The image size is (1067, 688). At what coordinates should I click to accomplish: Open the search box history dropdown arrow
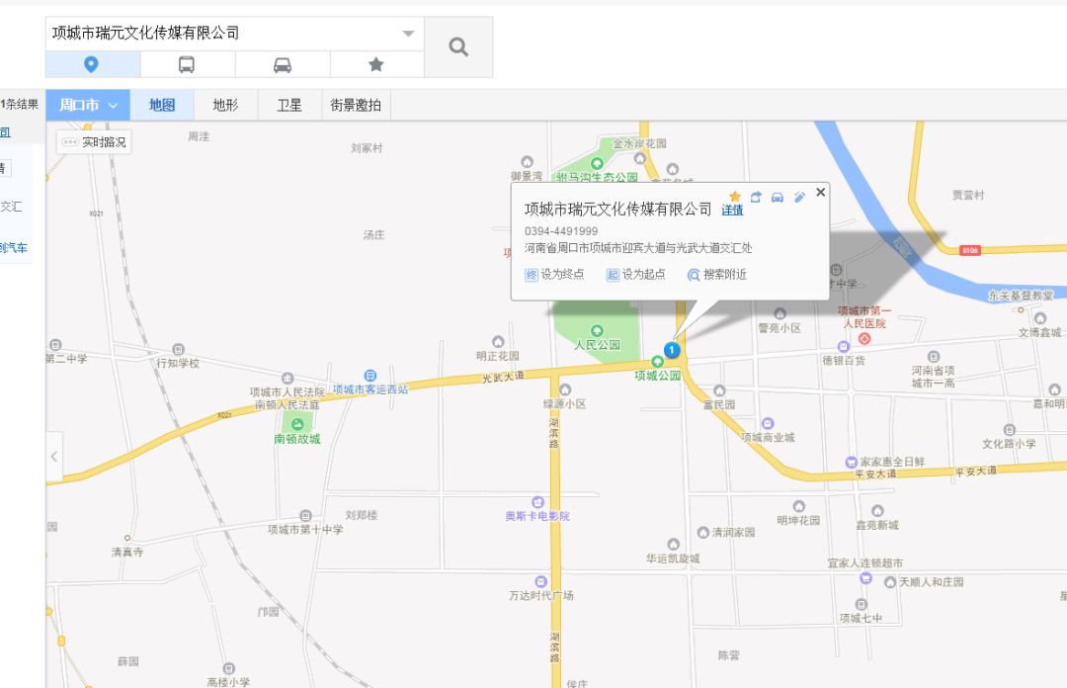[x=408, y=34]
